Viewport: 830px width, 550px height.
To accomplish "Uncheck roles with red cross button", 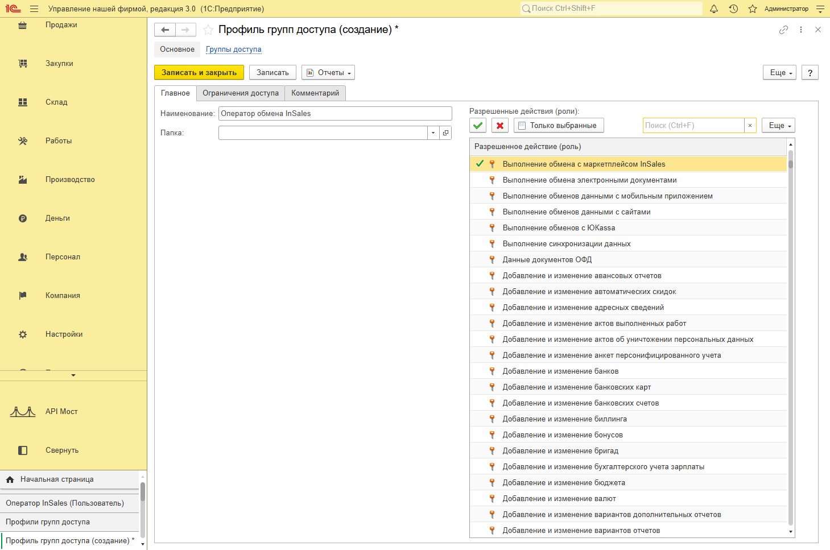I will coord(500,126).
